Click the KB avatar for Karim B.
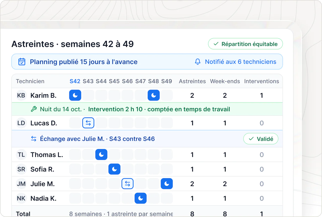The width and height of the screenshot is (322, 217). (21, 95)
